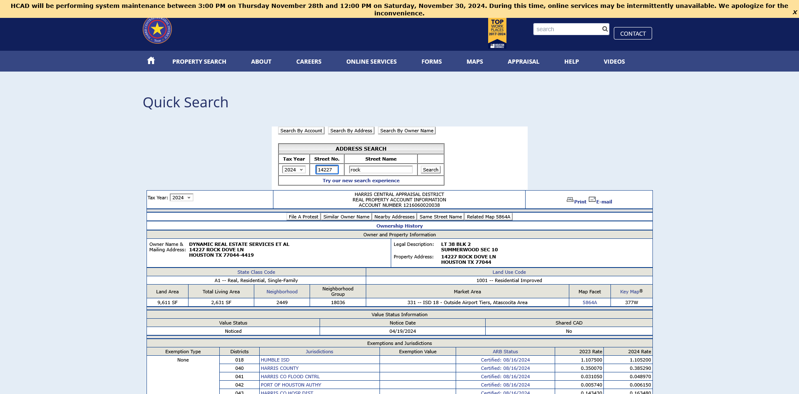
Task: Open the Property Search menu
Action: coord(199,62)
